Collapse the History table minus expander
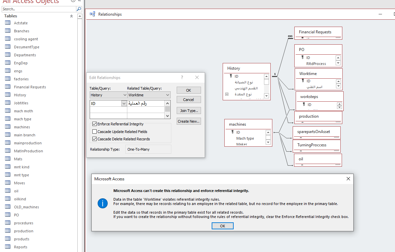Viewport: 395px width, 252px height. coord(227,94)
